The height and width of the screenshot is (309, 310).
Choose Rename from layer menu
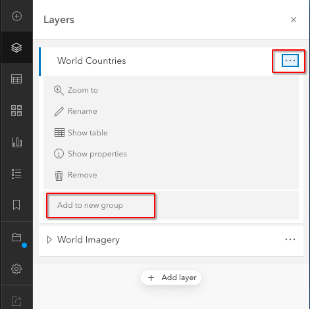pyautogui.click(x=76, y=111)
